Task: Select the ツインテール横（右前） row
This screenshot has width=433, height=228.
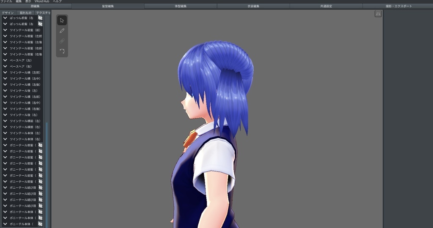Action: (x=23, y=97)
